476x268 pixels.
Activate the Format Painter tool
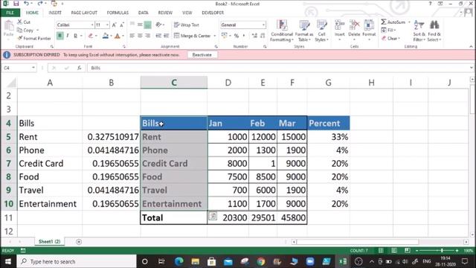(33, 38)
